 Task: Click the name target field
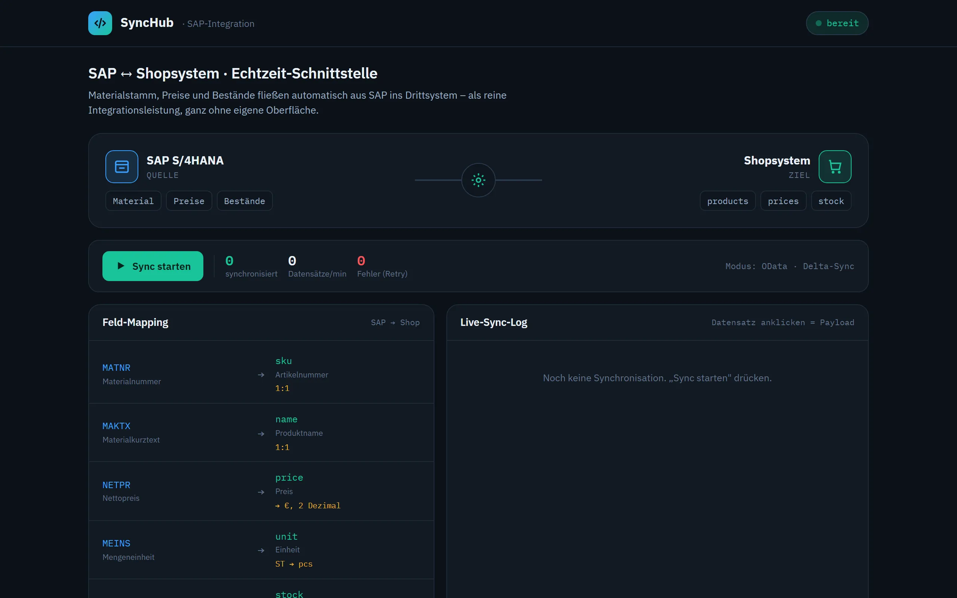(x=286, y=419)
